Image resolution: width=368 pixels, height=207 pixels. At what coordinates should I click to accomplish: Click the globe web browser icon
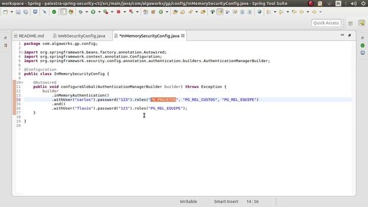click(x=259, y=11)
